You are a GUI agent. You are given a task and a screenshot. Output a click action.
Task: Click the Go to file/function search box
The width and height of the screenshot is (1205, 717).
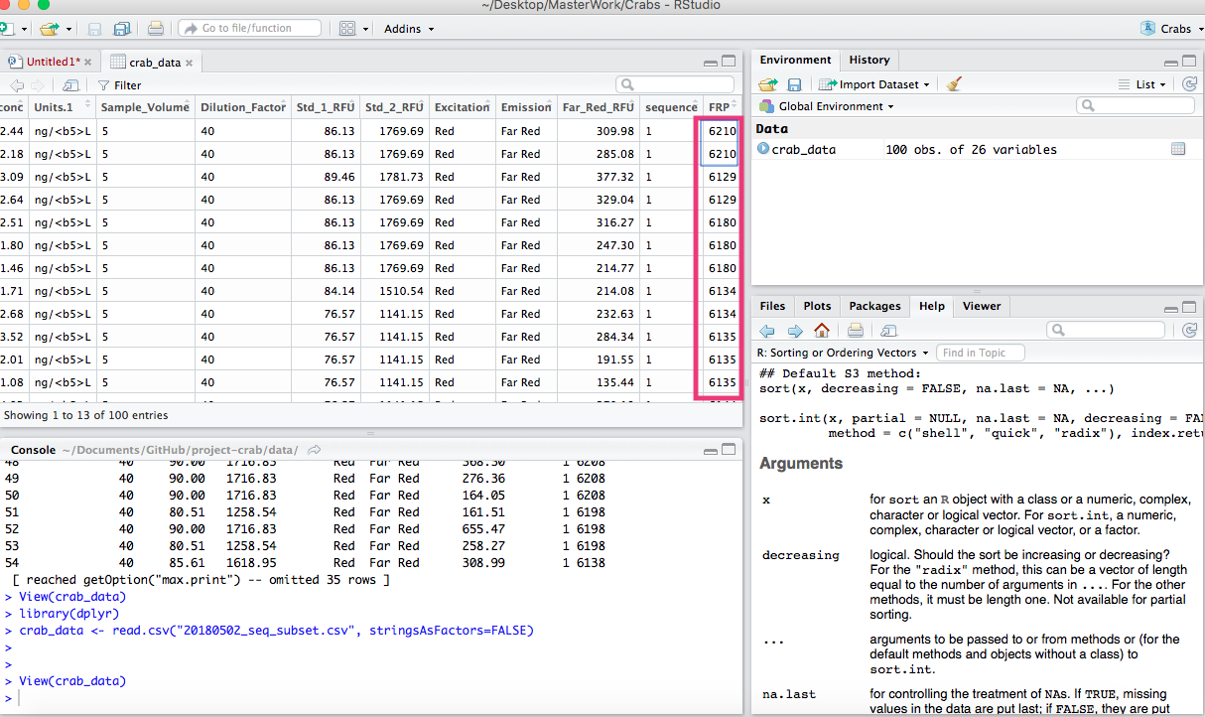coord(248,28)
